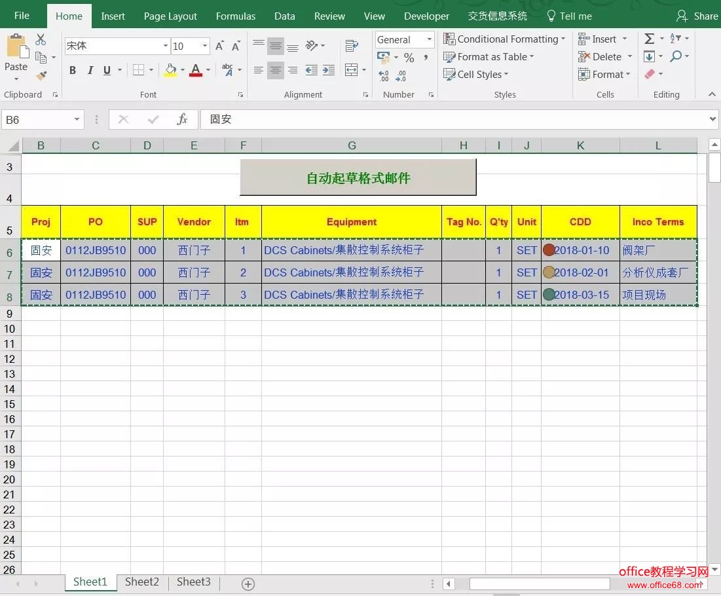Screen dimensions: 721x596
Task: Click the Format Painter brush icon
Action: [x=41, y=76]
